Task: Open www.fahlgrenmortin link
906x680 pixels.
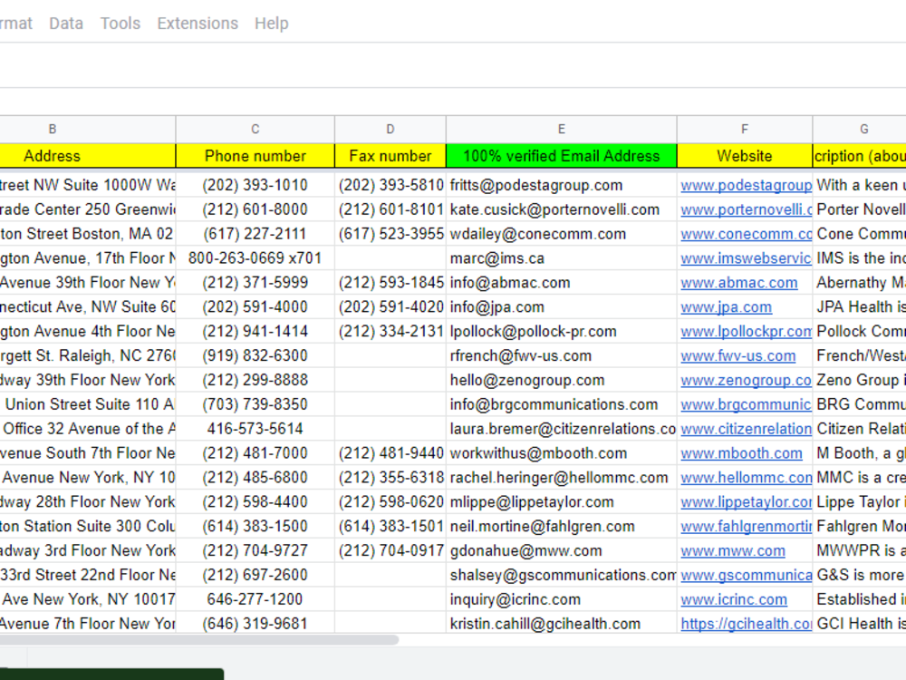Action: pyautogui.click(x=746, y=526)
